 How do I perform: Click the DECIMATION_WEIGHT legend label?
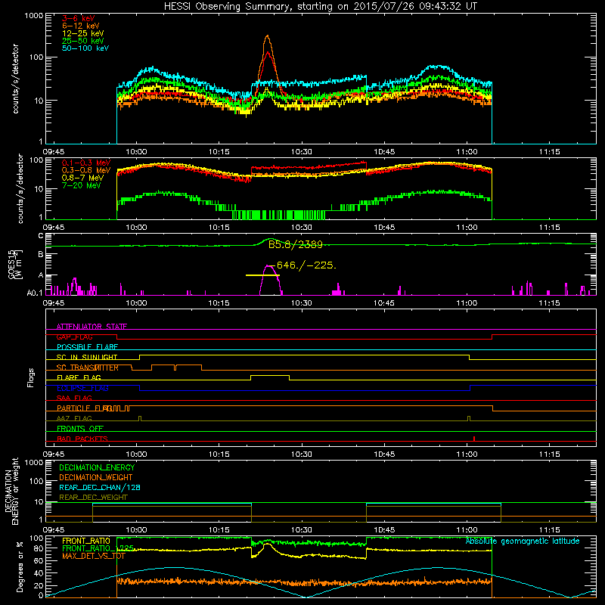coord(96,477)
